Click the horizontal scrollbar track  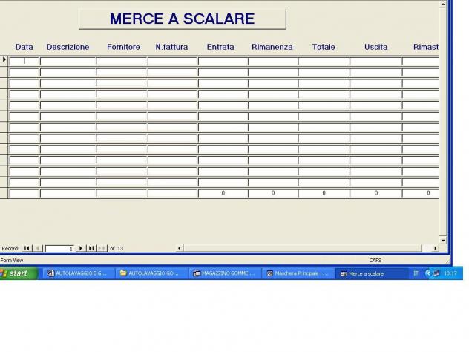(307, 248)
